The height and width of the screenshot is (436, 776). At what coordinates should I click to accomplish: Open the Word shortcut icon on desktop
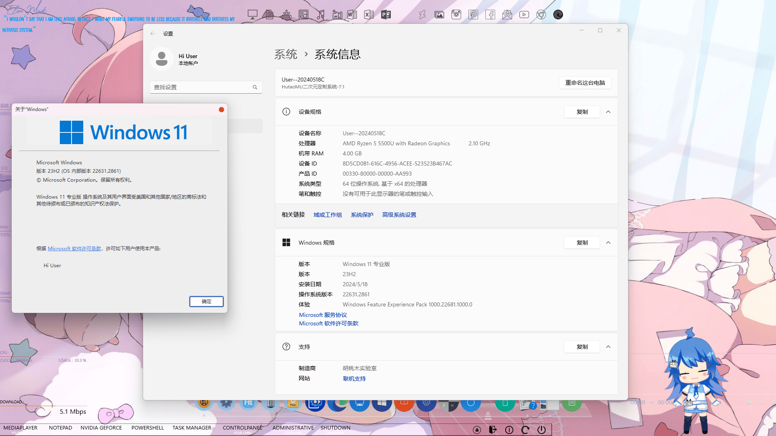click(352, 15)
